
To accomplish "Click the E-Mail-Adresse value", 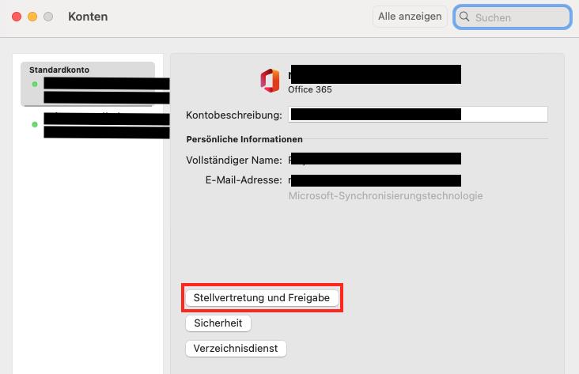I will (x=375, y=180).
